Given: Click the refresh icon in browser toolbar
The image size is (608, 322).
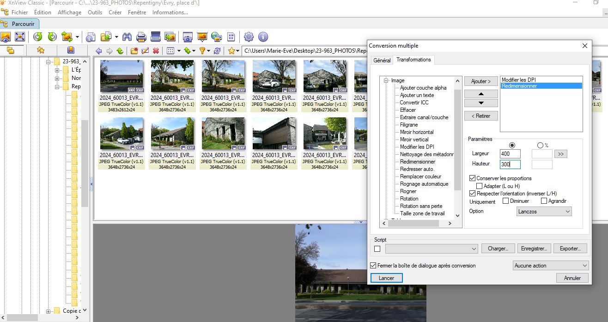Looking at the screenshot, I should click(x=217, y=51).
